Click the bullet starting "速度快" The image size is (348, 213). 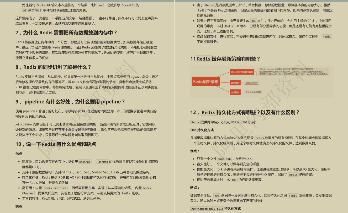click(90, 164)
